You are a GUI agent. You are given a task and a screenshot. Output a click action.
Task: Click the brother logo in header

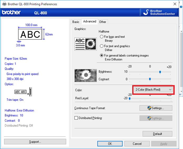tap(11, 13)
